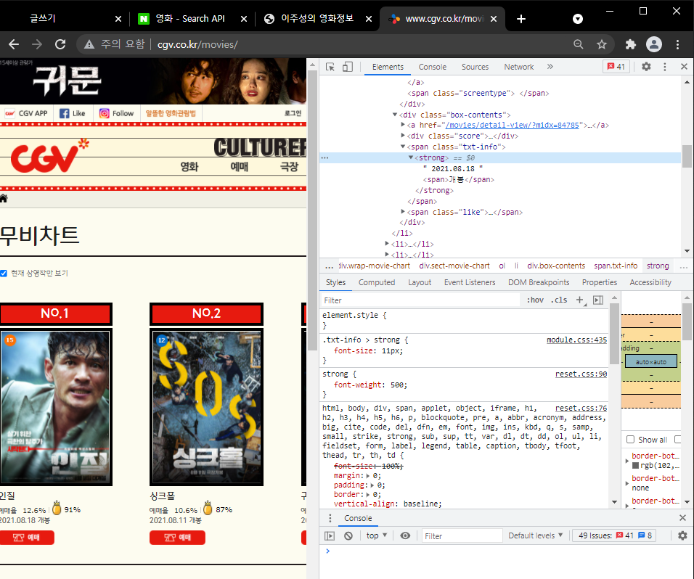Click the rgb(102 color swatch
The height and width of the screenshot is (579, 694).
636,465
